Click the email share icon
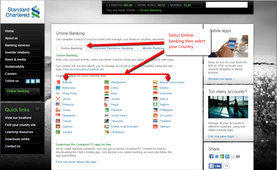 point(232,156)
